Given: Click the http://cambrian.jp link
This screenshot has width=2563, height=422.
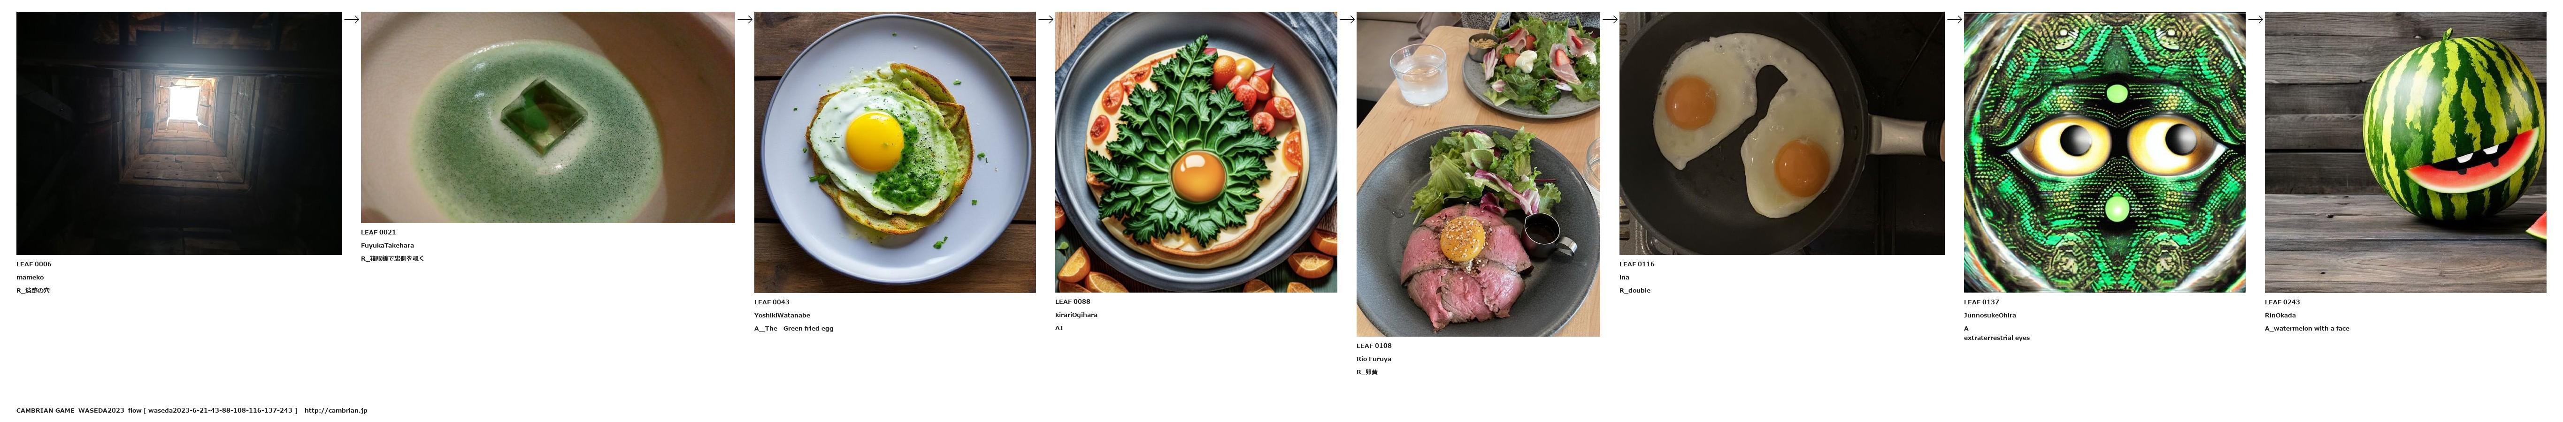Looking at the screenshot, I should 335,410.
